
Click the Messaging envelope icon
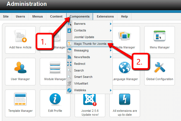tap(69, 50)
